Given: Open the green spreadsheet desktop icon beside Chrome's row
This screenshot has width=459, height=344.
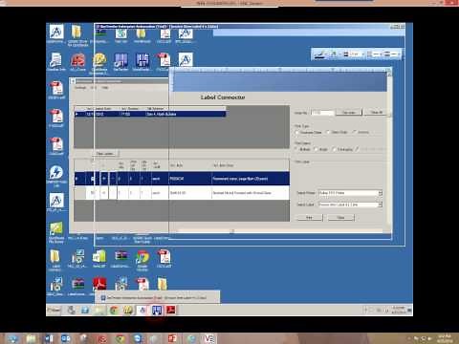Looking at the screenshot, I should point(99,258).
